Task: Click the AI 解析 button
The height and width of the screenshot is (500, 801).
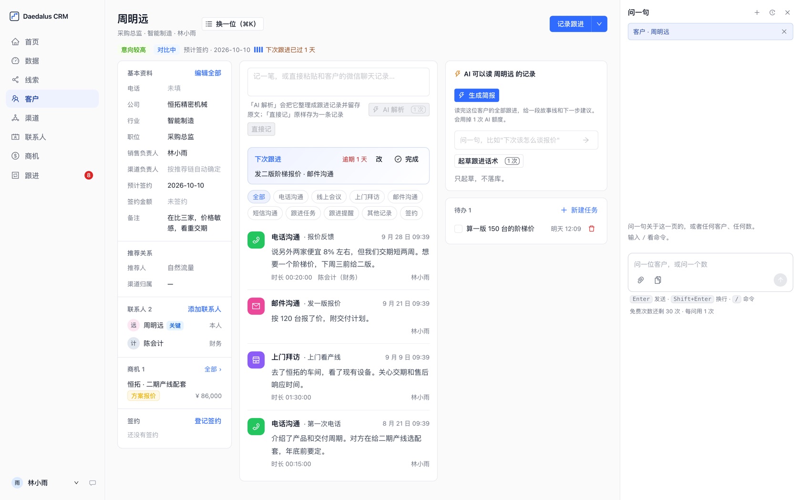Action: pyautogui.click(x=399, y=110)
